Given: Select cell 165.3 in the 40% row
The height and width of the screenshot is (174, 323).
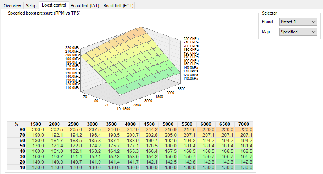Looking at the screenshot, I should click(x=130, y=151).
